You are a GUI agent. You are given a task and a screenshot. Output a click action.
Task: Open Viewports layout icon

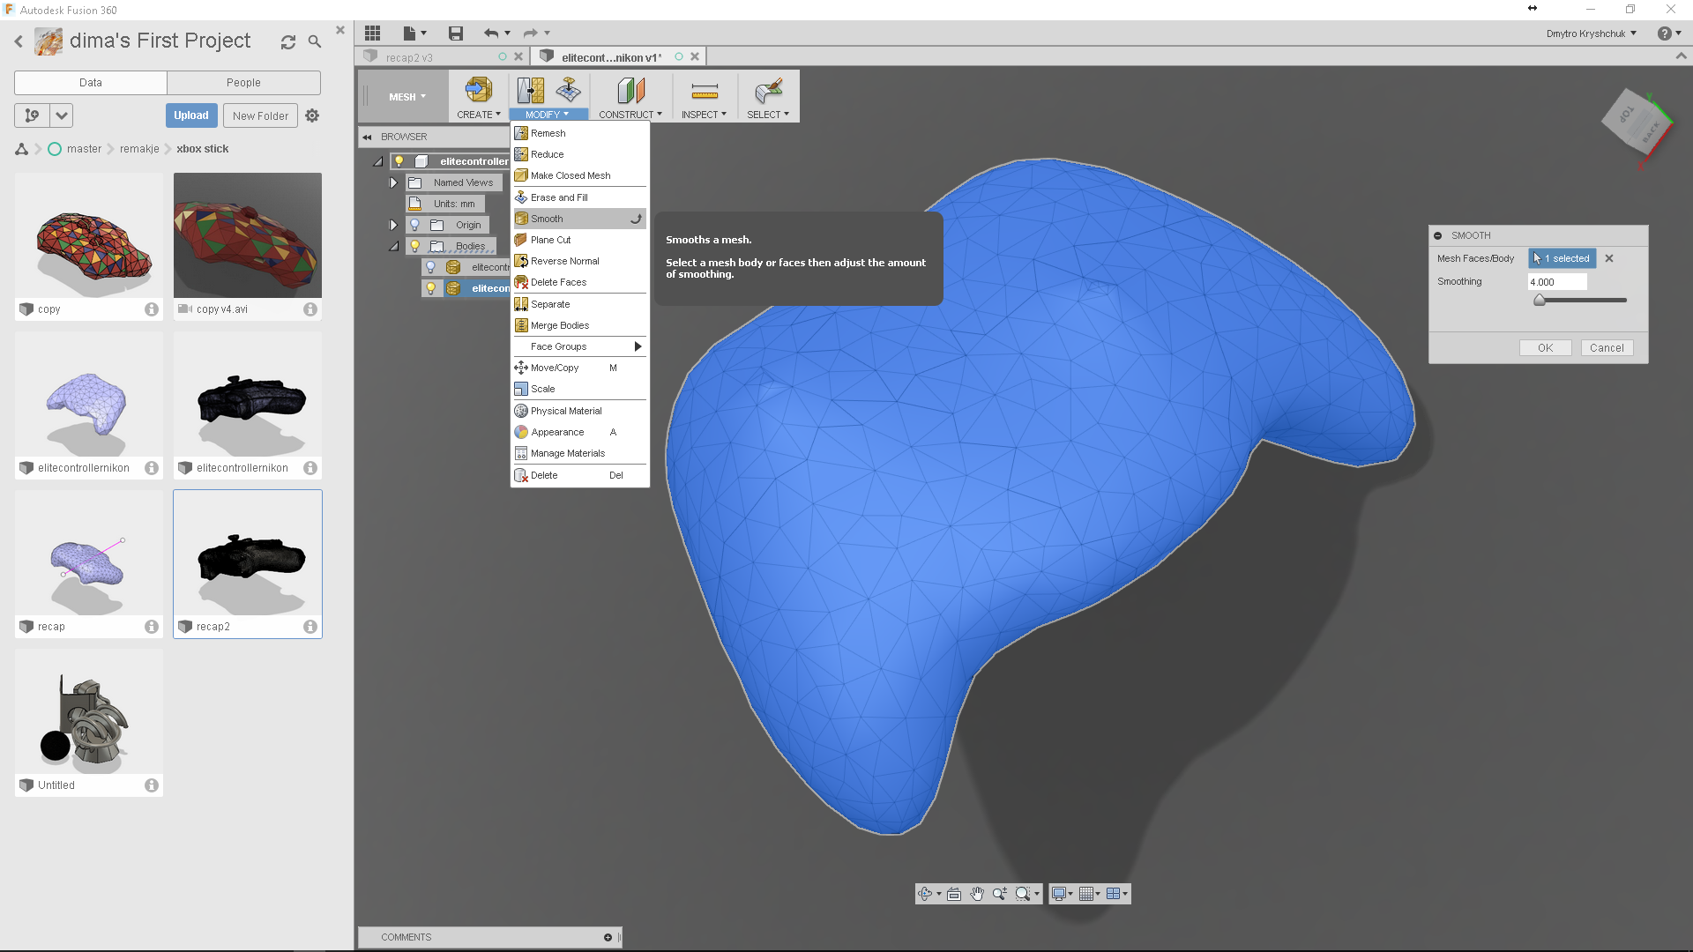(1114, 894)
